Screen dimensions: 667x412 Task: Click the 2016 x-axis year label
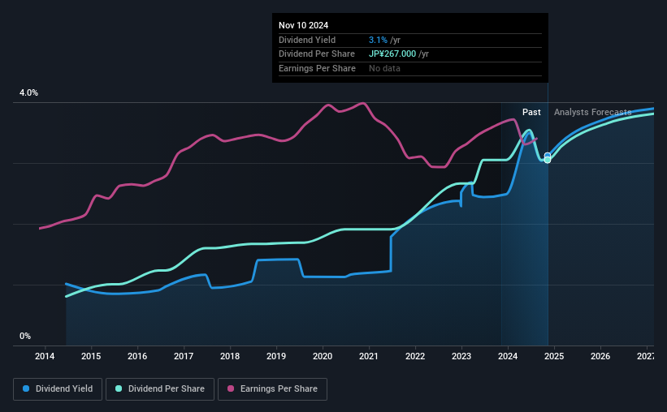coord(137,356)
